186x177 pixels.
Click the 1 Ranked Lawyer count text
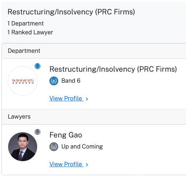[30, 33]
